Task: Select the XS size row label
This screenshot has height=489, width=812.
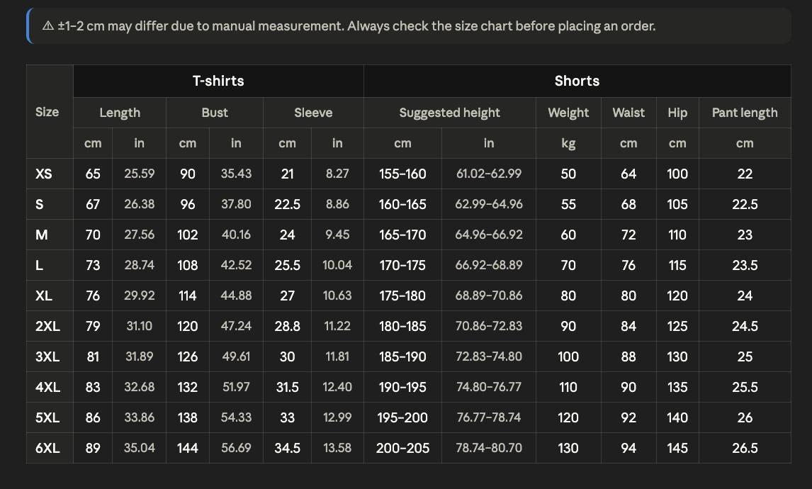Action: click(43, 174)
